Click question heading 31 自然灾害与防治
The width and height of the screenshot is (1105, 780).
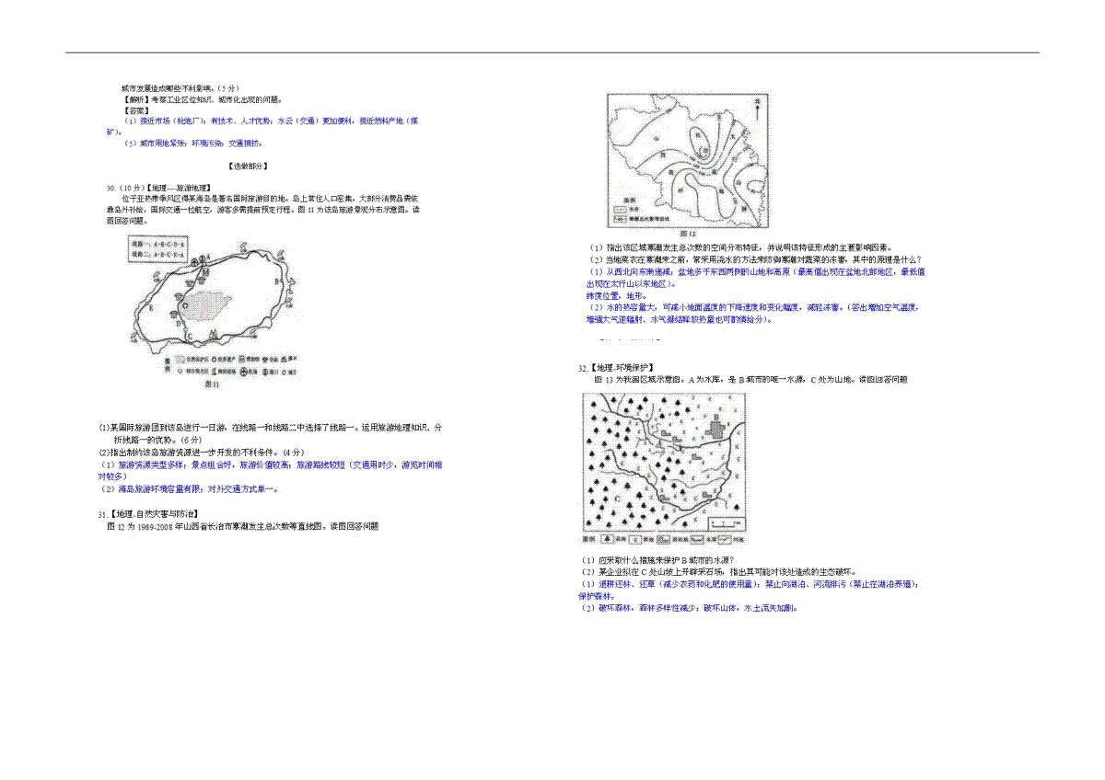(148, 515)
